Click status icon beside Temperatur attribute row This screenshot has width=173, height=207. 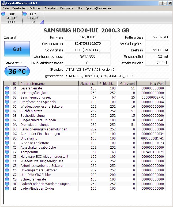7,152
